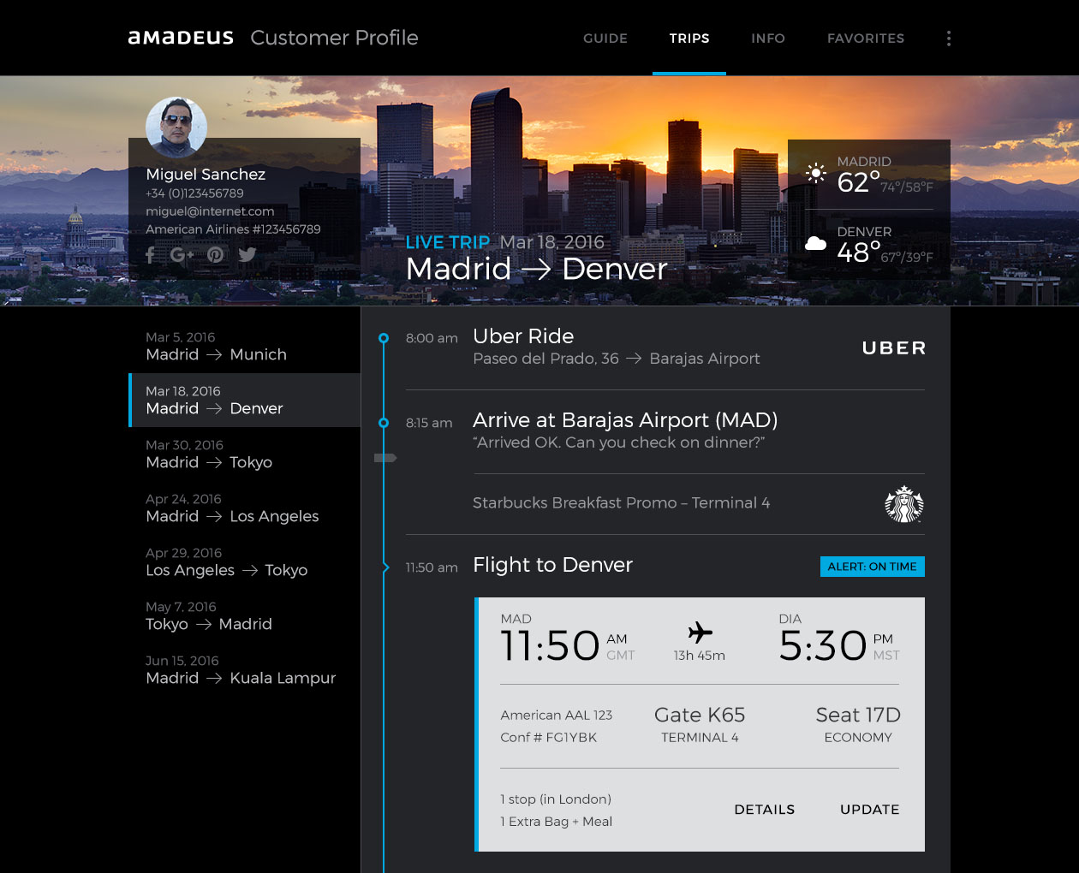Switch to the INFO tab
Image resolution: width=1079 pixels, height=873 pixels.
(768, 39)
